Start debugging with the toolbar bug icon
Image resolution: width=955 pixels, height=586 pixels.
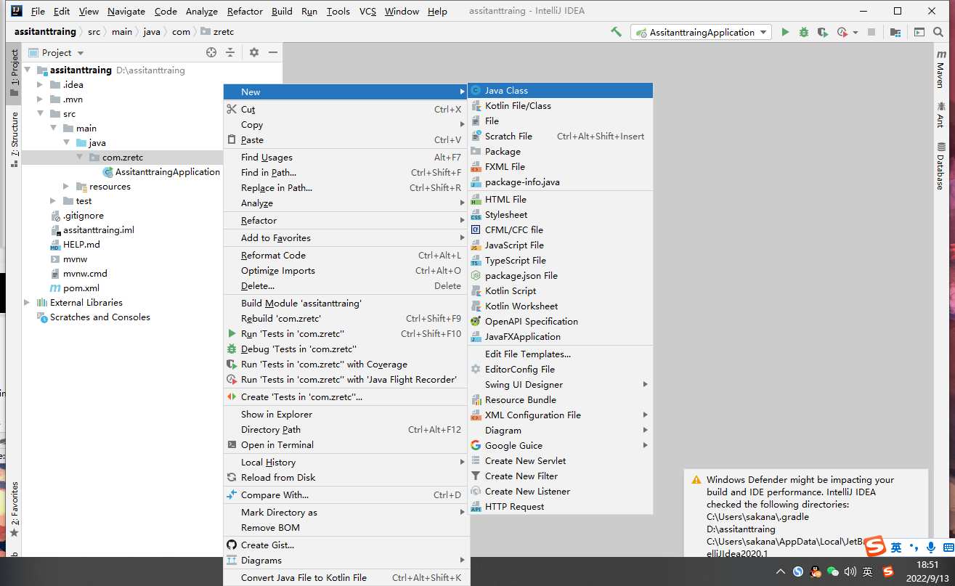(804, 32)
